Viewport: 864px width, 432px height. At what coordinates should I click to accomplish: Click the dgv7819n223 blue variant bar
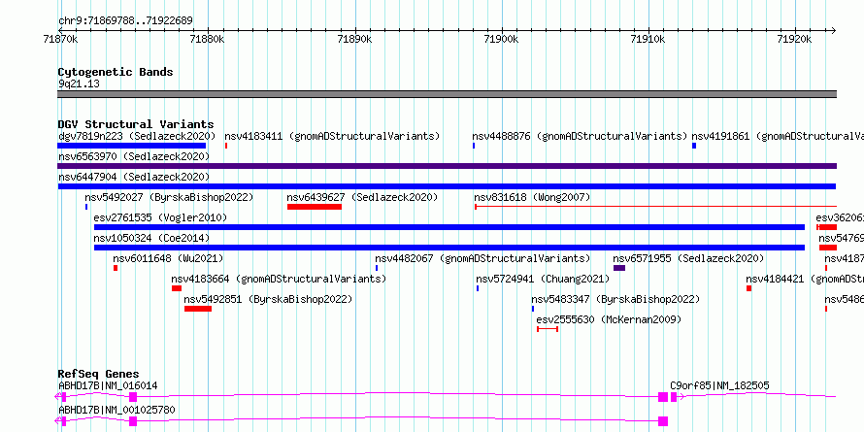[x=132, y=146]
